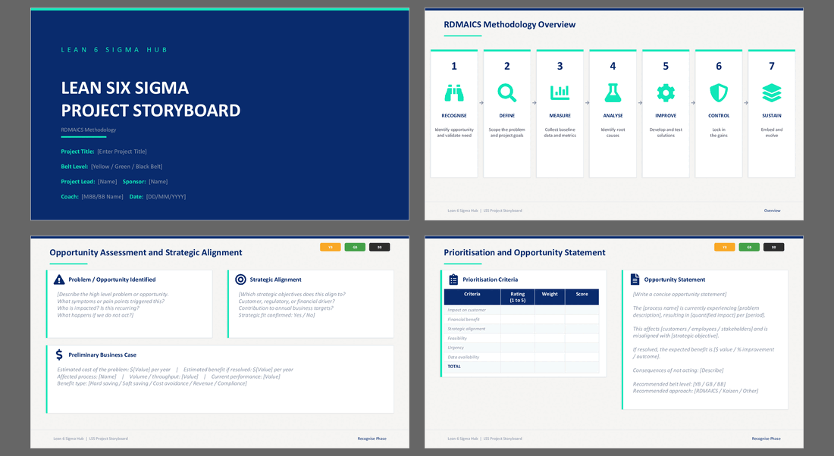
Task: Select the Lean Six Sigma title slide
Action: pyautogui.click(x=220, y=114)
